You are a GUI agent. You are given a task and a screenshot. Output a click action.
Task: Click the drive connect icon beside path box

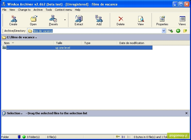(x=171, y=31)
